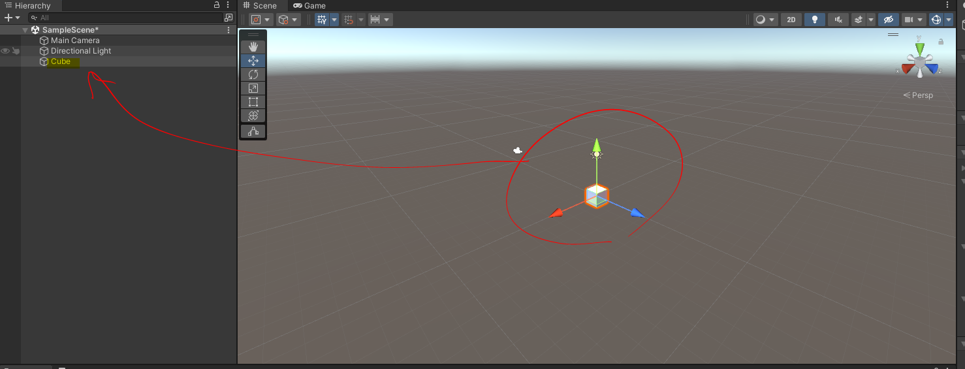Toggle Directional Light pickability hand icon

[16, 51]
